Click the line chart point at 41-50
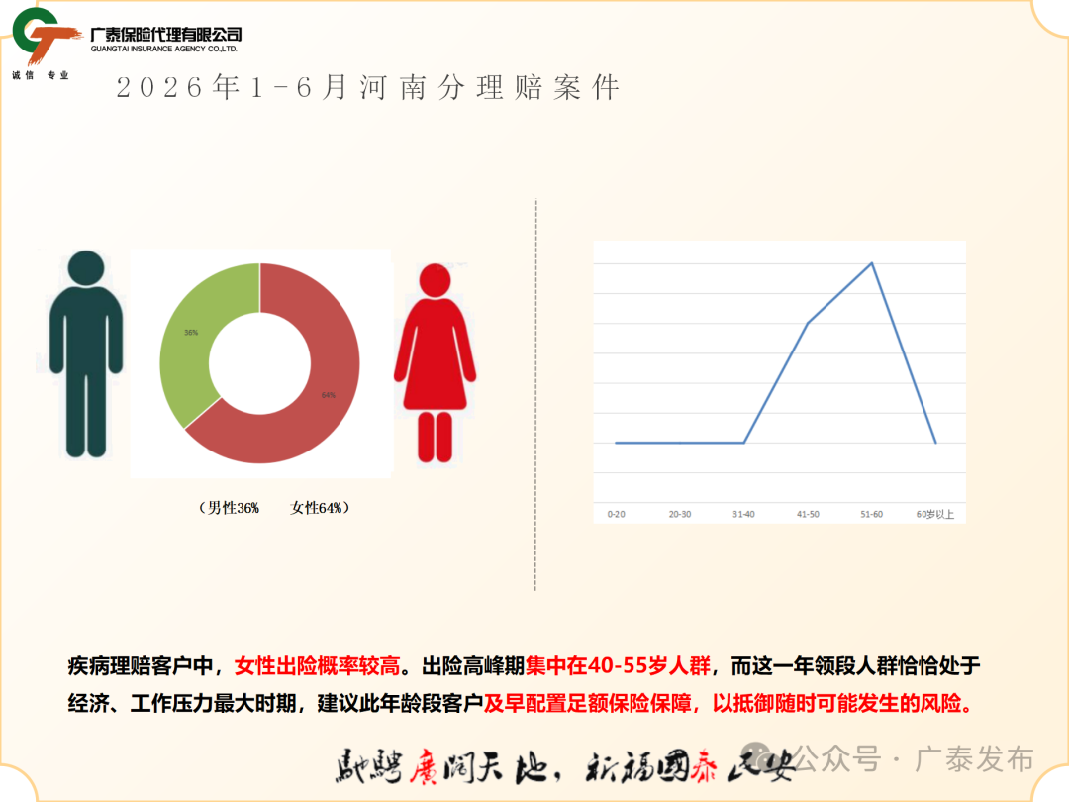 [808, 323]
